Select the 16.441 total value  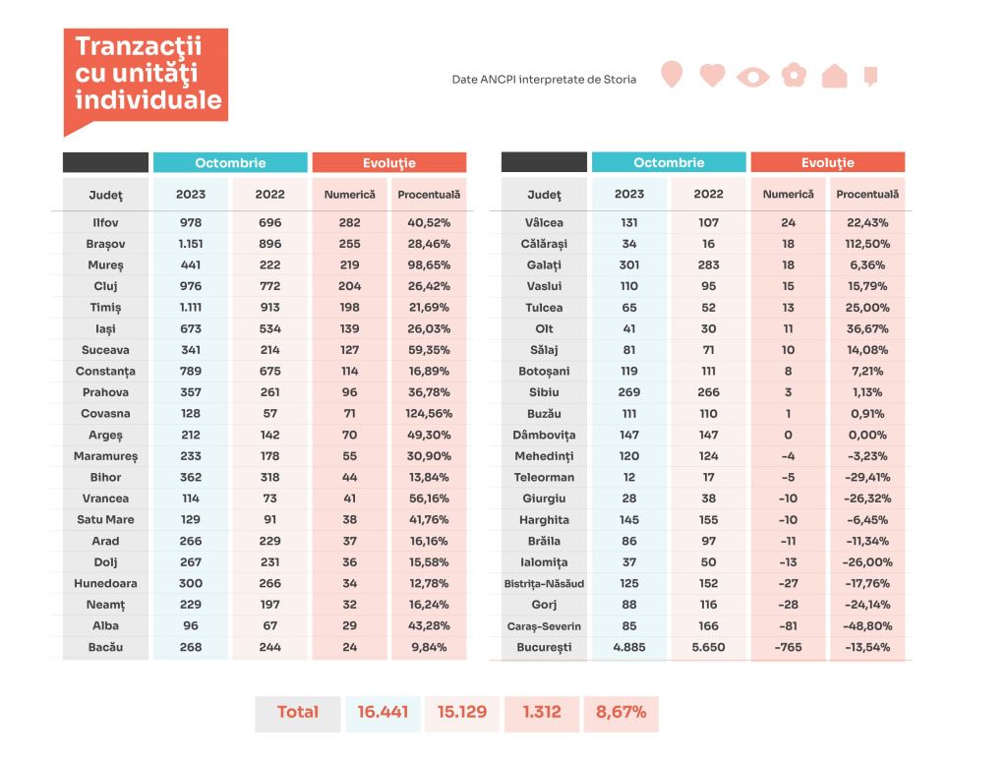pyautogui.click(x=383, y=714)
